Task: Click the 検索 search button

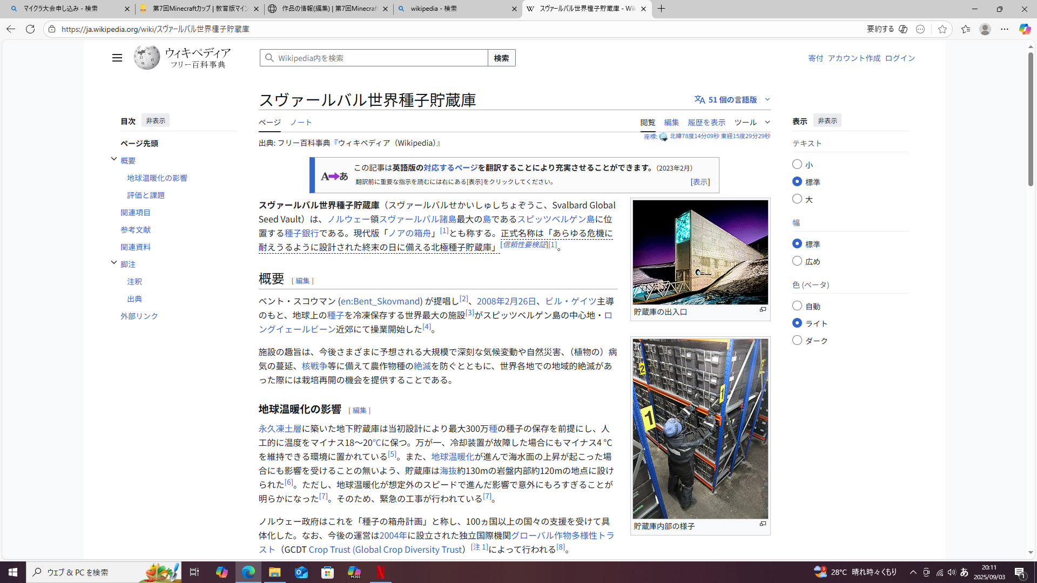Action: click(501, 58)
